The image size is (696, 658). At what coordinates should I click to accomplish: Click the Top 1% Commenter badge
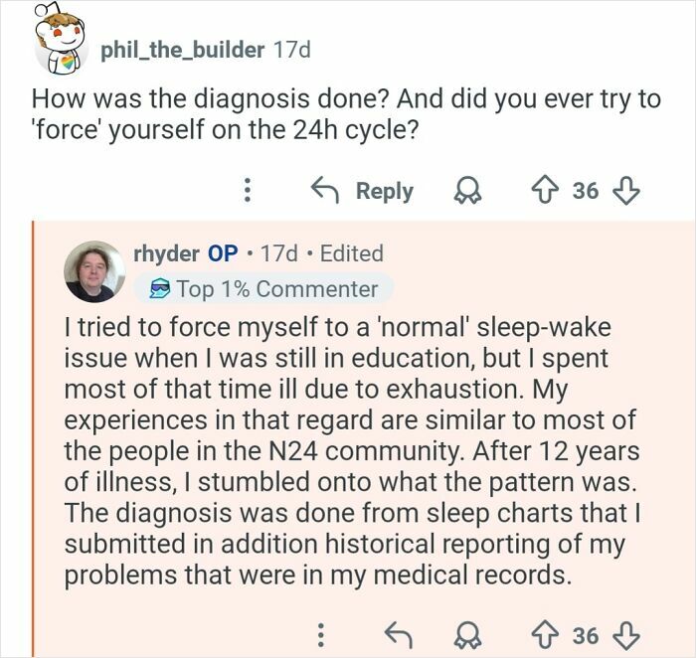263,289
